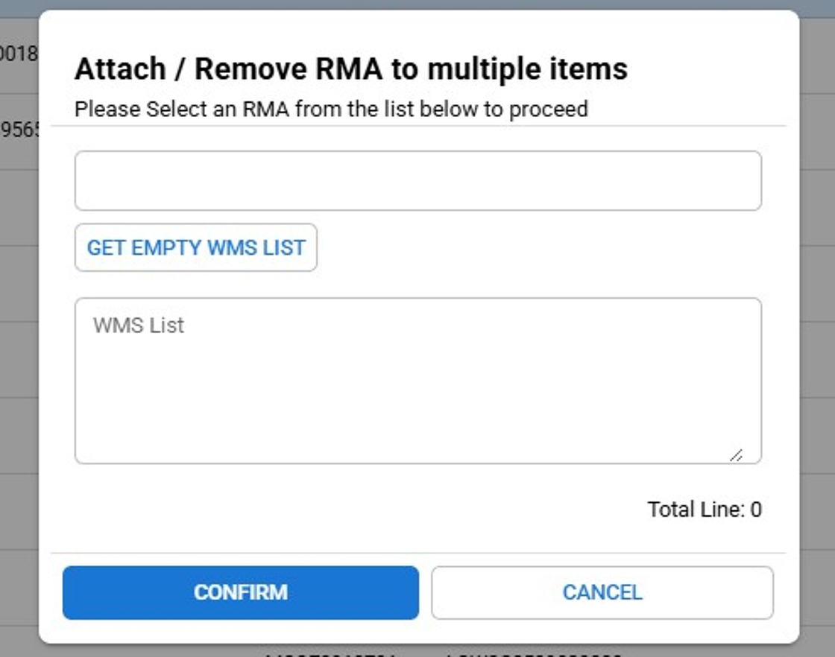This screenshot has height=657, width=835.
Task: Click the dialog title heading text
Action: (350, 69)
